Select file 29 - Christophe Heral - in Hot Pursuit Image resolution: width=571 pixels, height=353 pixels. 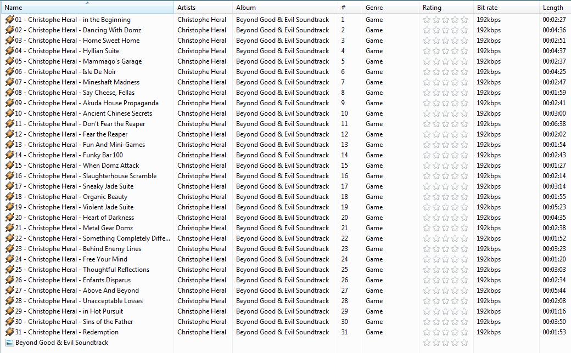[x=69, y=311]
